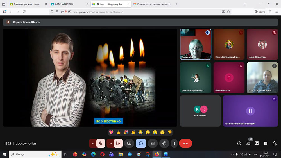Expand the video settings arrow beside camera
Viewport: 281px width, 158px height.
coord(110,143)
